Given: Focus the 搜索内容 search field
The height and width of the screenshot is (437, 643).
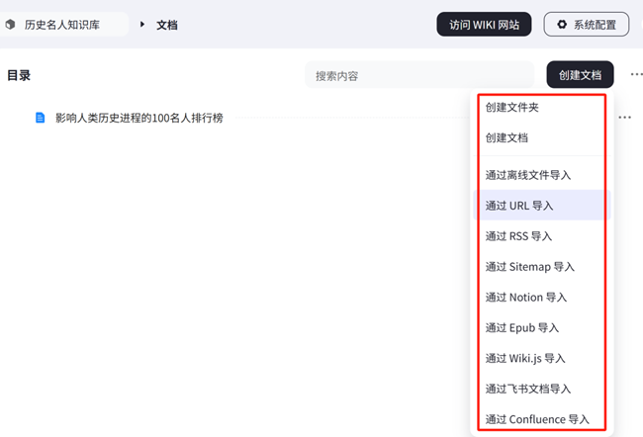Looking at the screenshot, I should coord(419,75).
